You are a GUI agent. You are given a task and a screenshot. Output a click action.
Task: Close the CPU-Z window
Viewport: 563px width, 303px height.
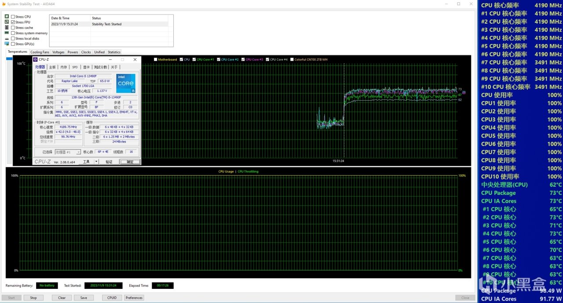click(x=135, y=59)
